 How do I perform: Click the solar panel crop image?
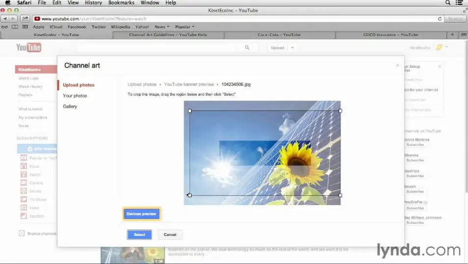tap(262, 152)
